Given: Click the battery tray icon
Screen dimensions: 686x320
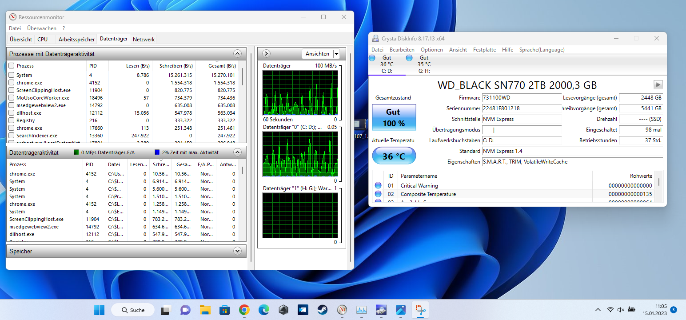Looking at the screenshot, I should pyautogui.click(x=632, y=310).
